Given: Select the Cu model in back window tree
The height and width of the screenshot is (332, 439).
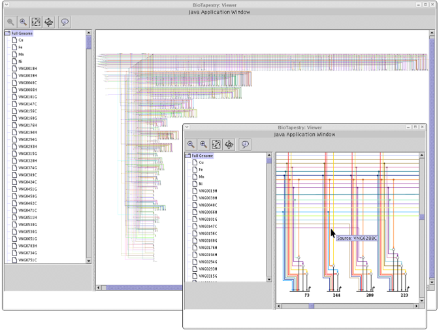Looking at the screenshot, I should click(20, 40).
